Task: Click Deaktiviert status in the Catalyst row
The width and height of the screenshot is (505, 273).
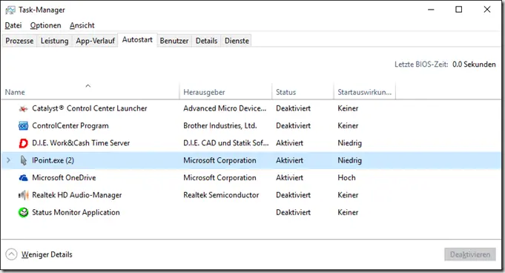Action: coord(293,108)
